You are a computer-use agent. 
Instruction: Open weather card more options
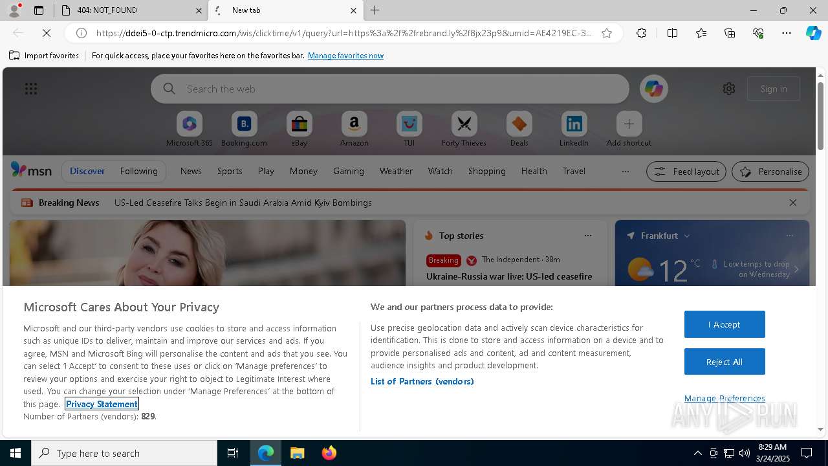[790, 236]
